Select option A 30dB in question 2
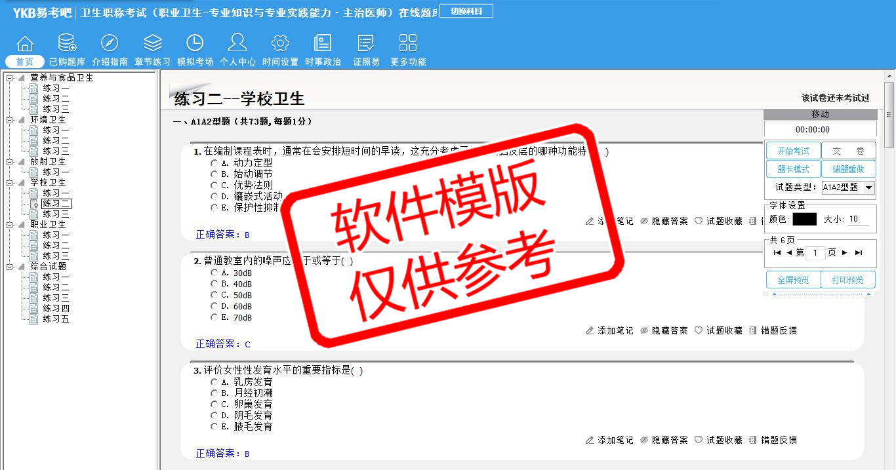 point(214,273)
